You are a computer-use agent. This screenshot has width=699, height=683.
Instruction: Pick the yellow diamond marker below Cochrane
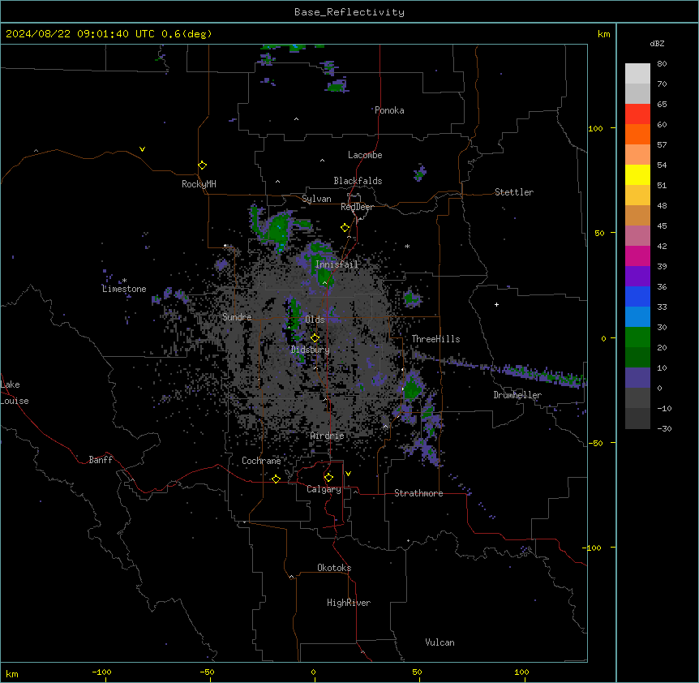(x=277, y=479)
